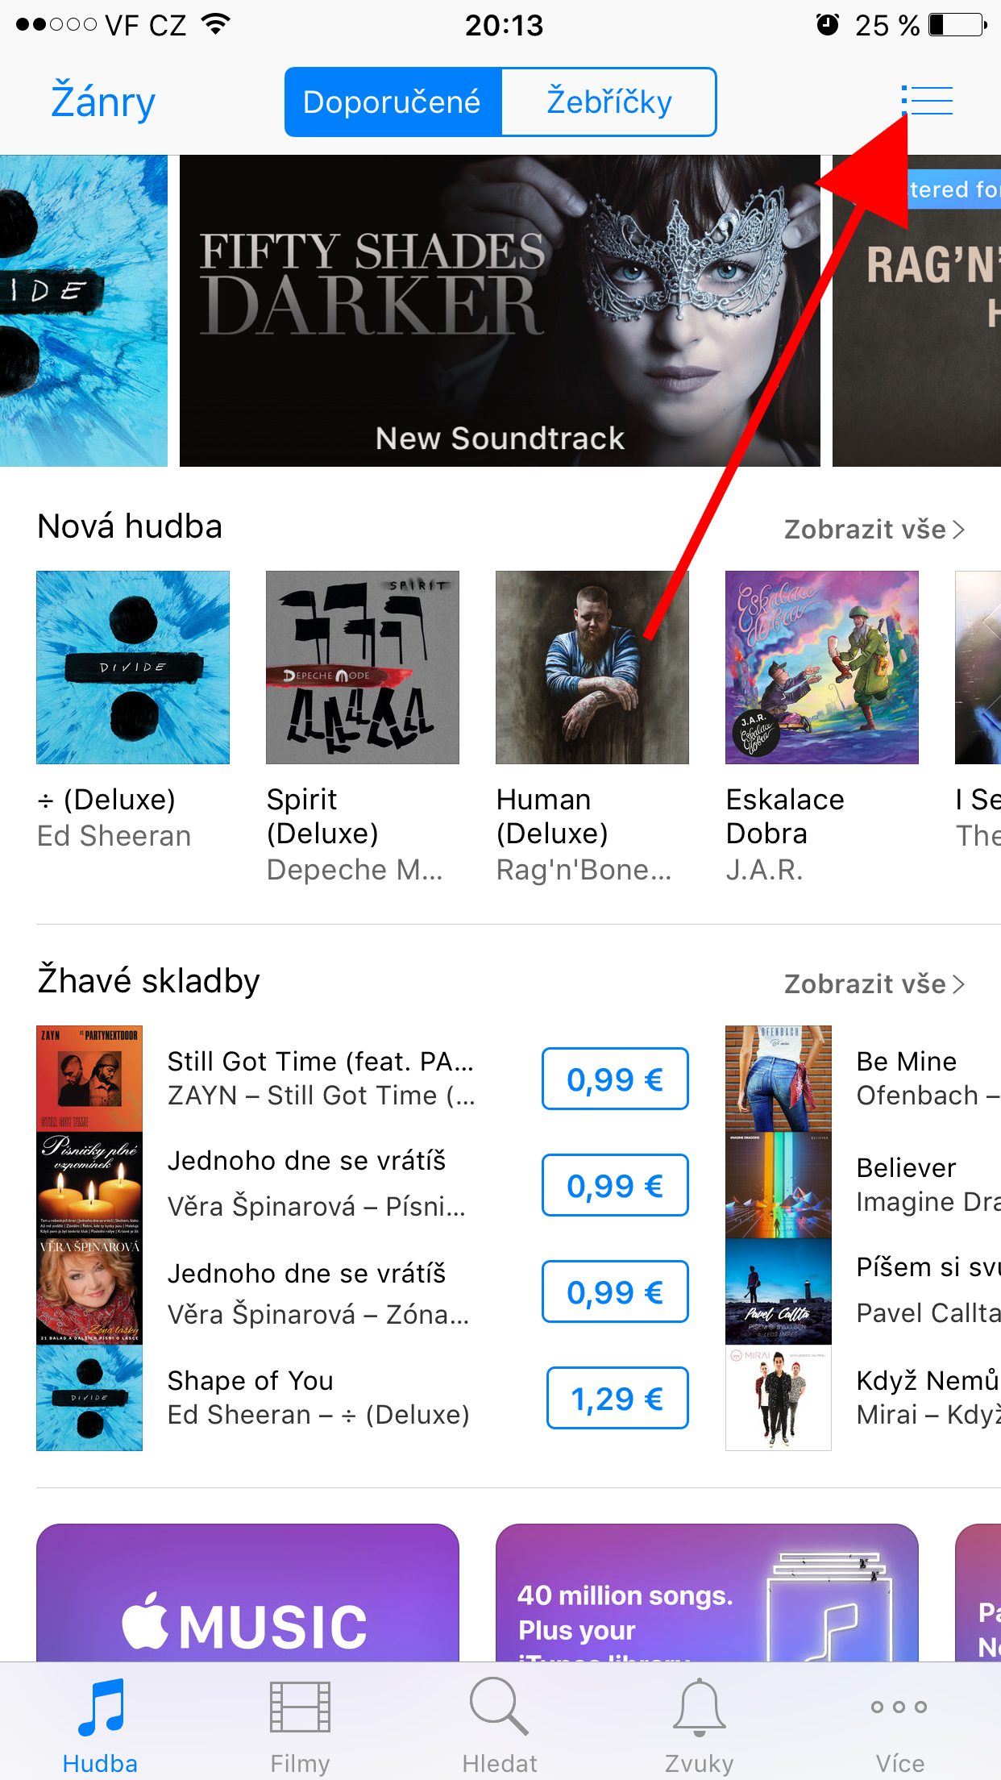
Task: Open the Filmy film strip icon
Action: [300, 1707]
